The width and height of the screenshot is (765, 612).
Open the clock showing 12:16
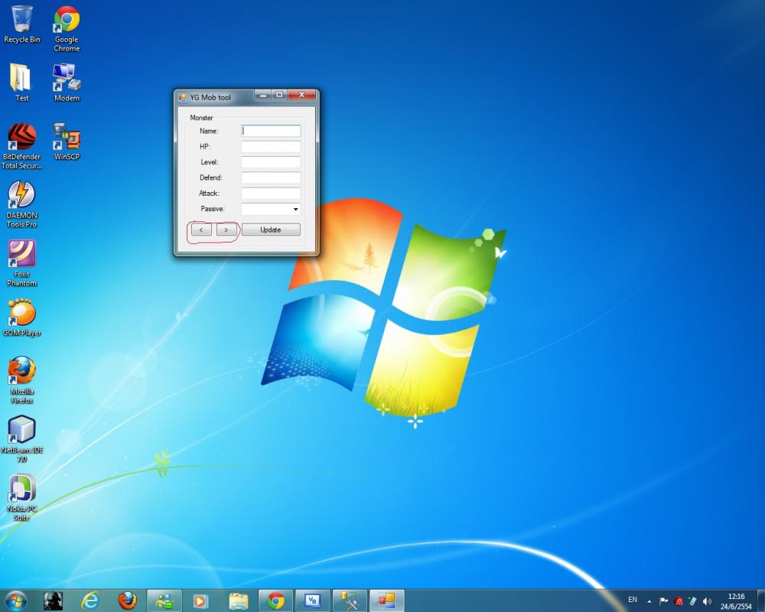[x=736, y=601]
